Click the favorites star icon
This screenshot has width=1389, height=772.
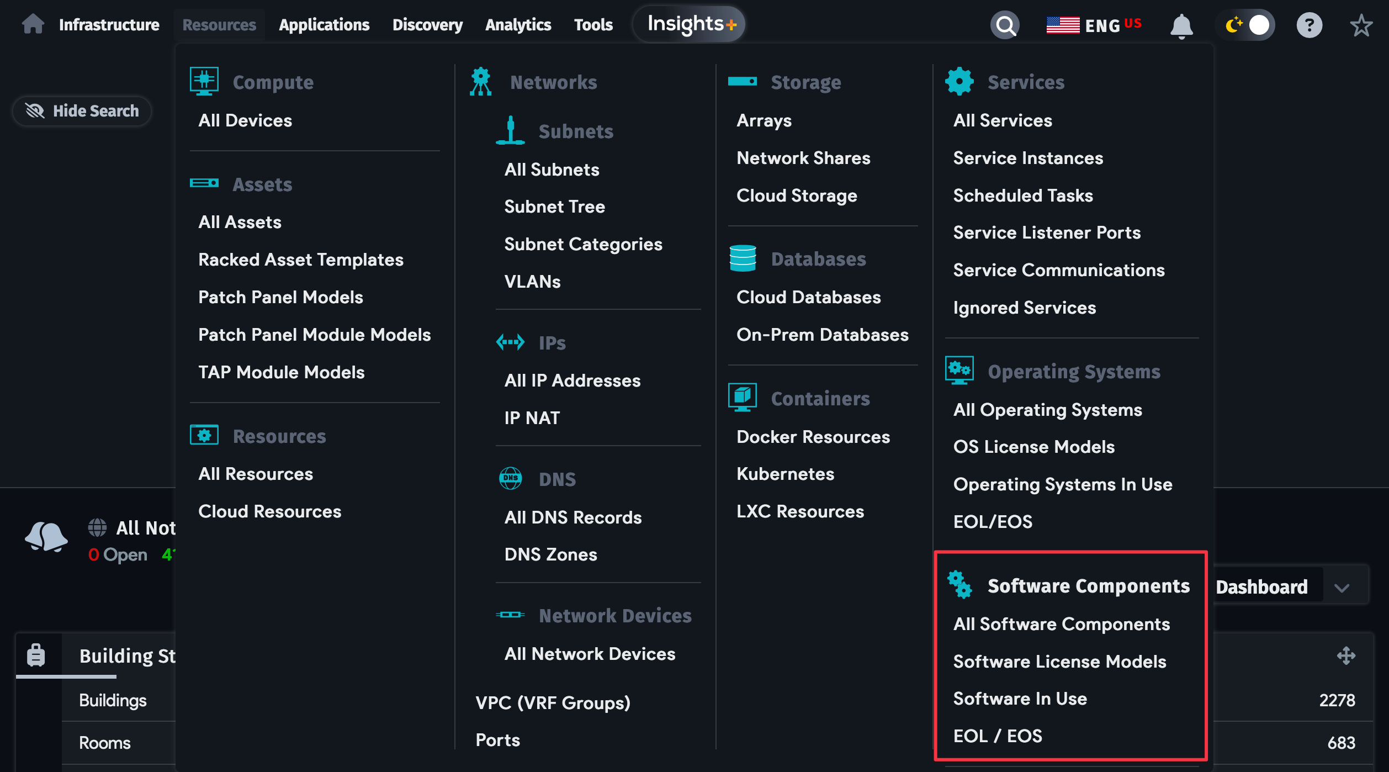point(1361,25)
